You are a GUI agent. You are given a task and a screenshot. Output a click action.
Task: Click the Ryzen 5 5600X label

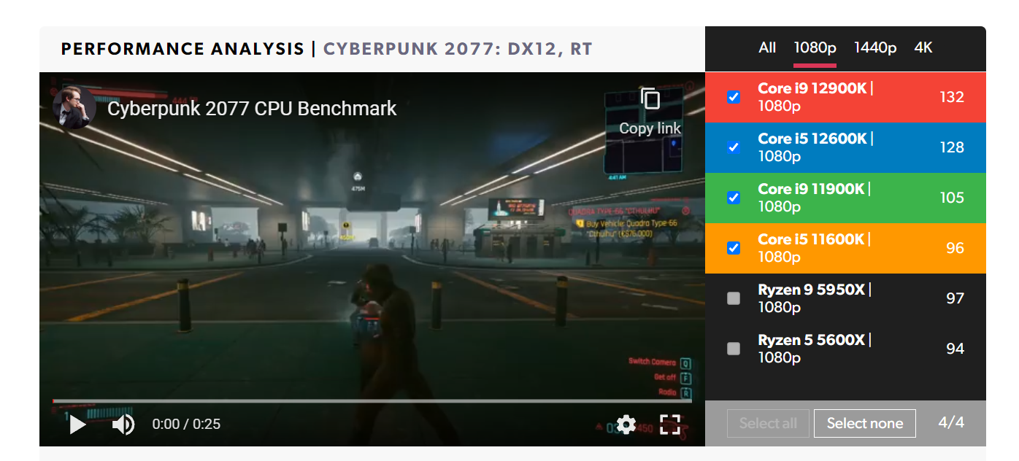(815, 349)
